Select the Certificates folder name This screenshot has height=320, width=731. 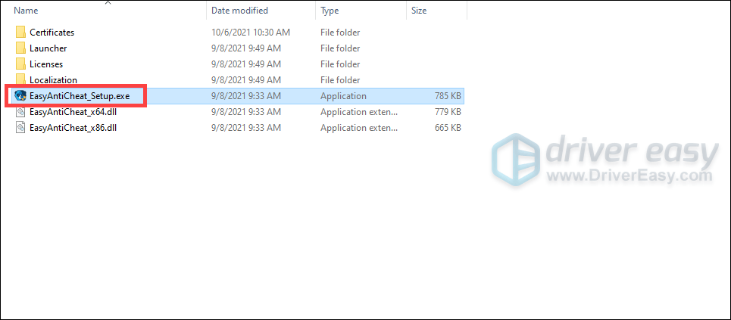(52, 32)
